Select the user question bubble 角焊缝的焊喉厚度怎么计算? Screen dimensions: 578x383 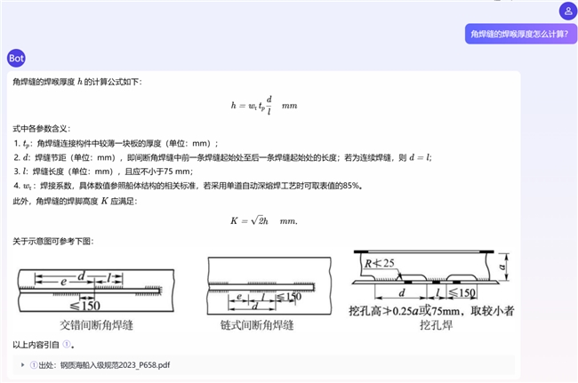pyautogui.click(x=518, y=34)
